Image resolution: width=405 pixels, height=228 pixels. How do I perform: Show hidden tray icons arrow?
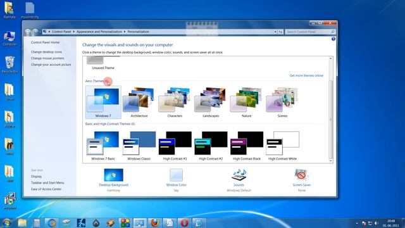coord(357,223)
